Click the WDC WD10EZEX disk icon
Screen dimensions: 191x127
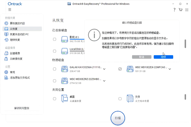[130, 69]
